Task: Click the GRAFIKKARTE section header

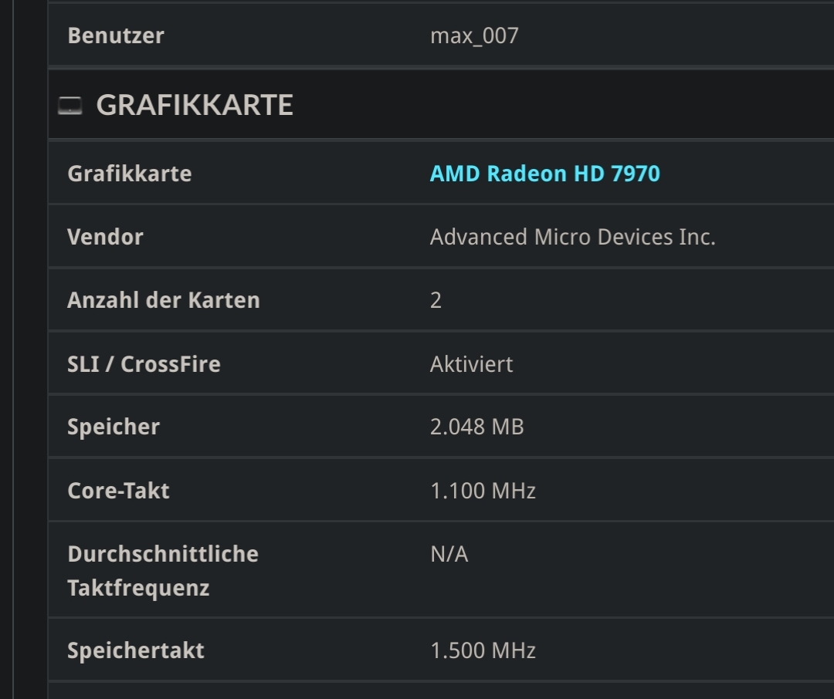Action: tap(195, 105)
